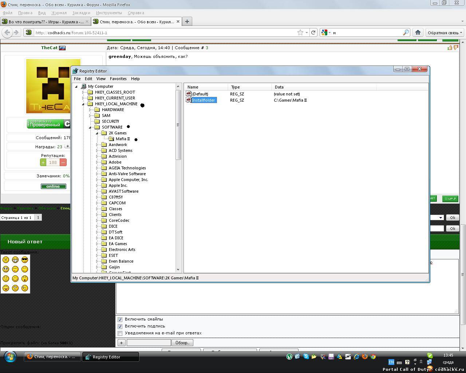Open the Registry Editor Favorites menu

coord(118,79)
